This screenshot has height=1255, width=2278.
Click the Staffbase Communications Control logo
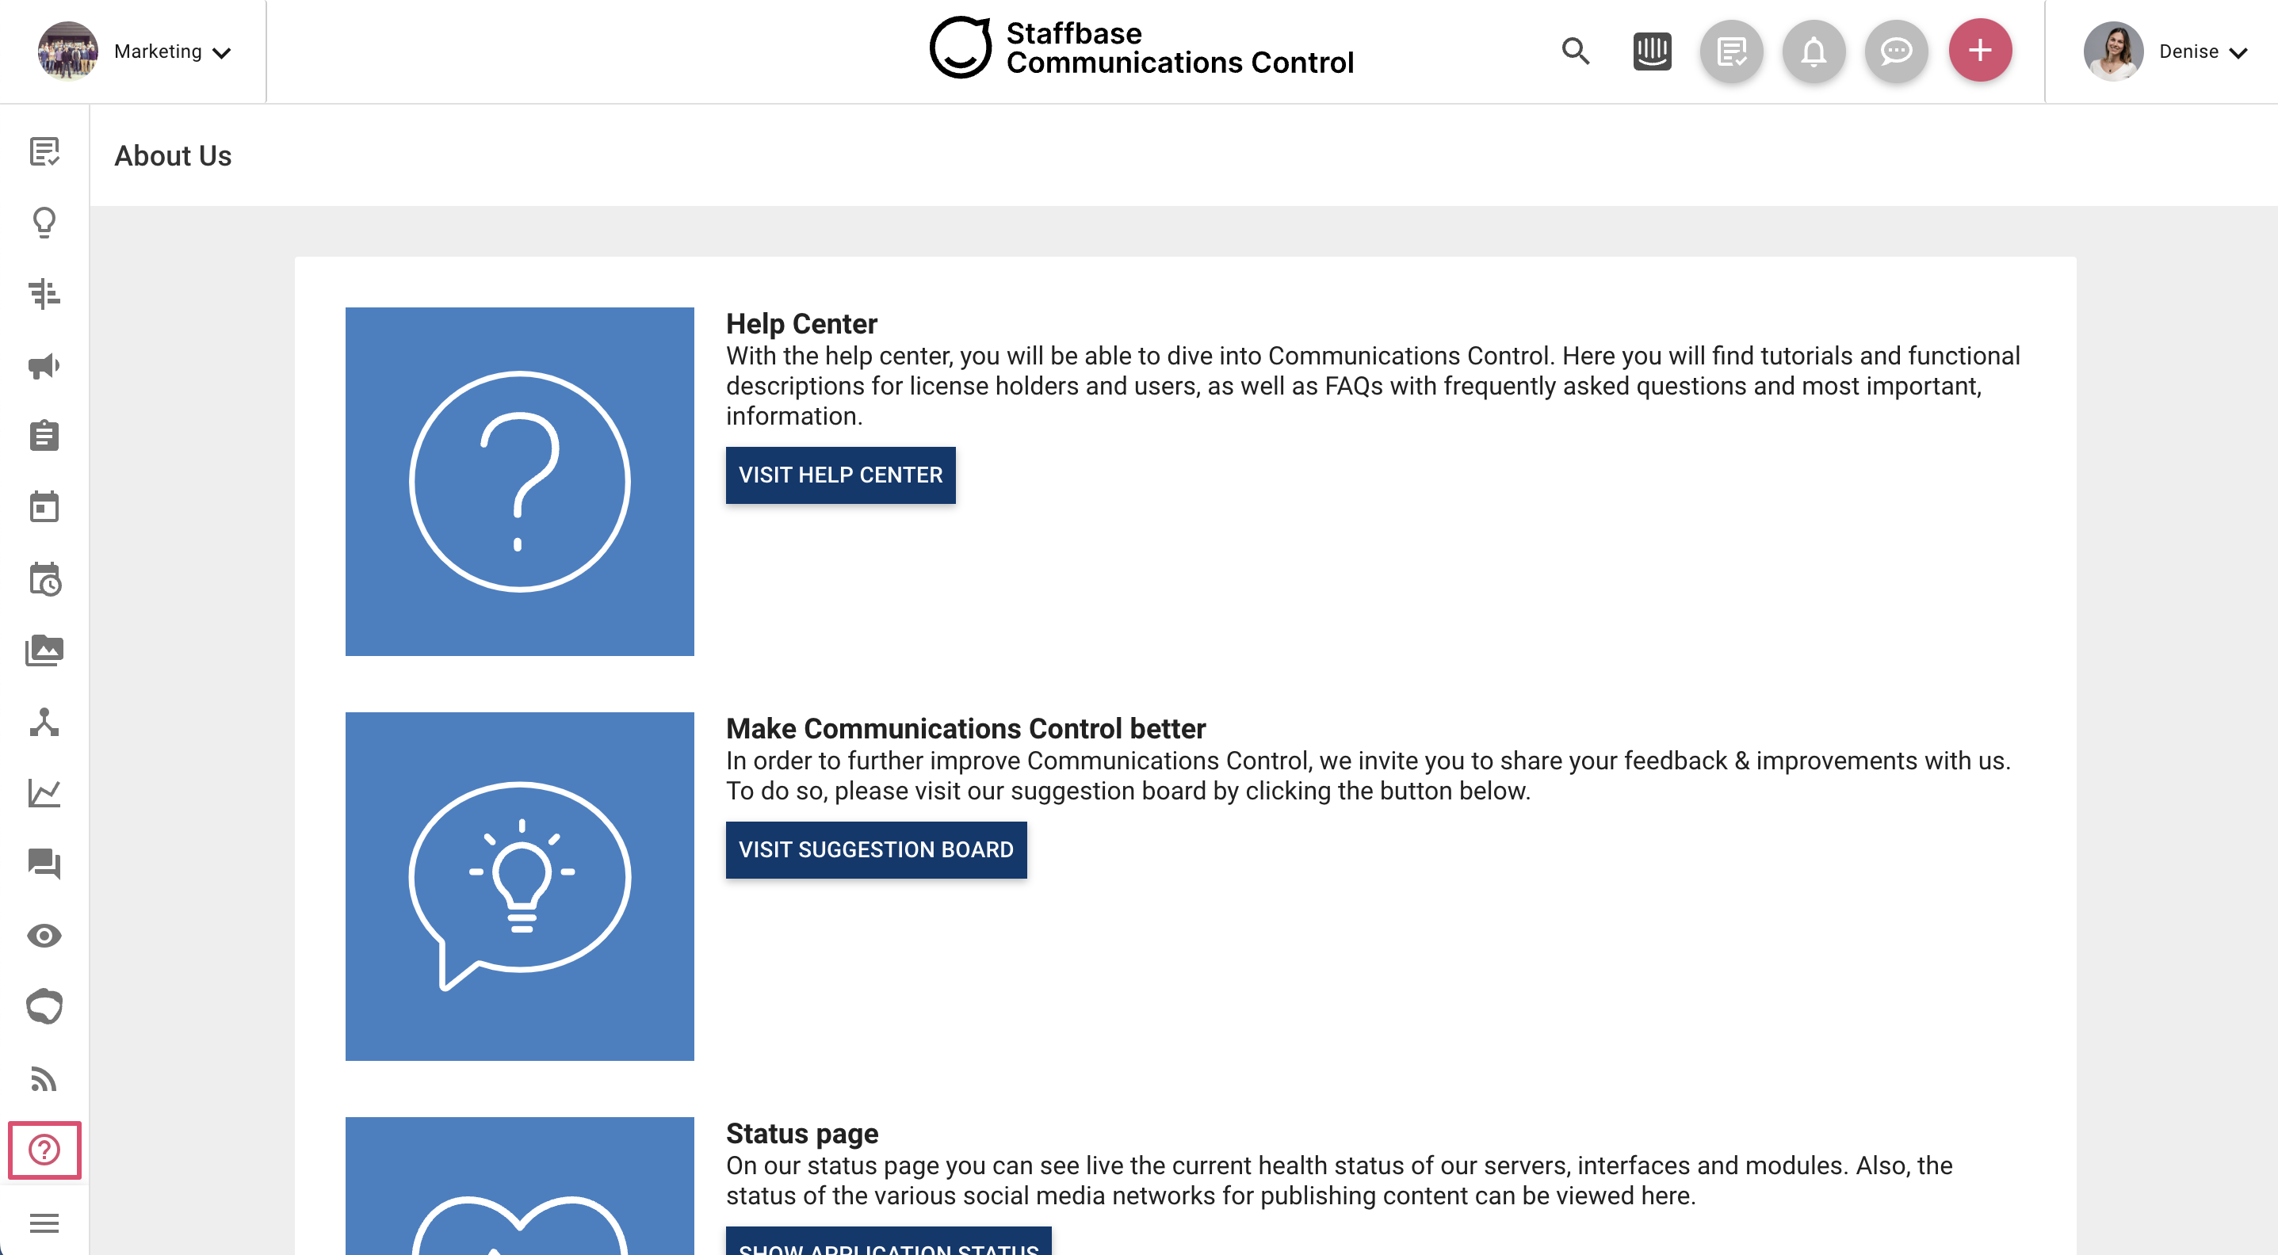point(1141,48)
